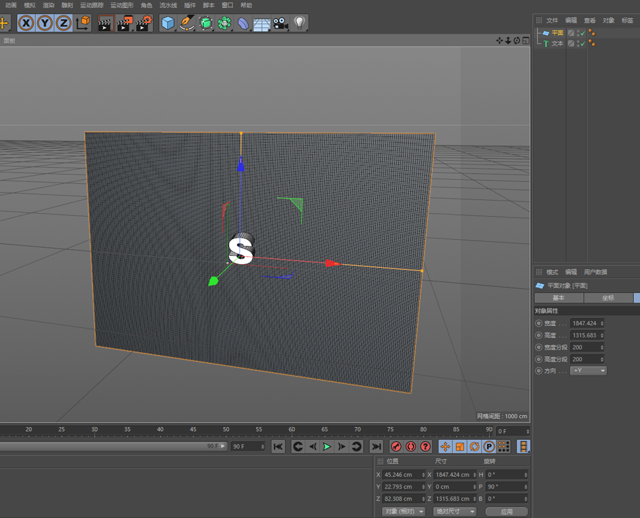Viewport: 640px width, 518px height.
Task: Open the 渲染 menu
Action: [49, 5]
